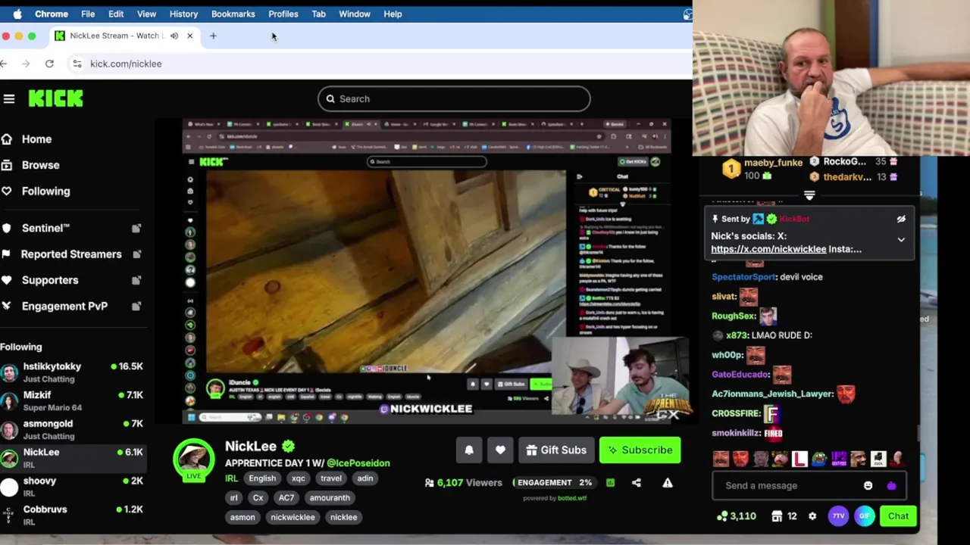Open the emoji picker in chat input

(868, 485)
